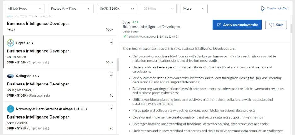Click Bayer company name in job list
This screenshot has width=295, height=135.
[20, 43]
